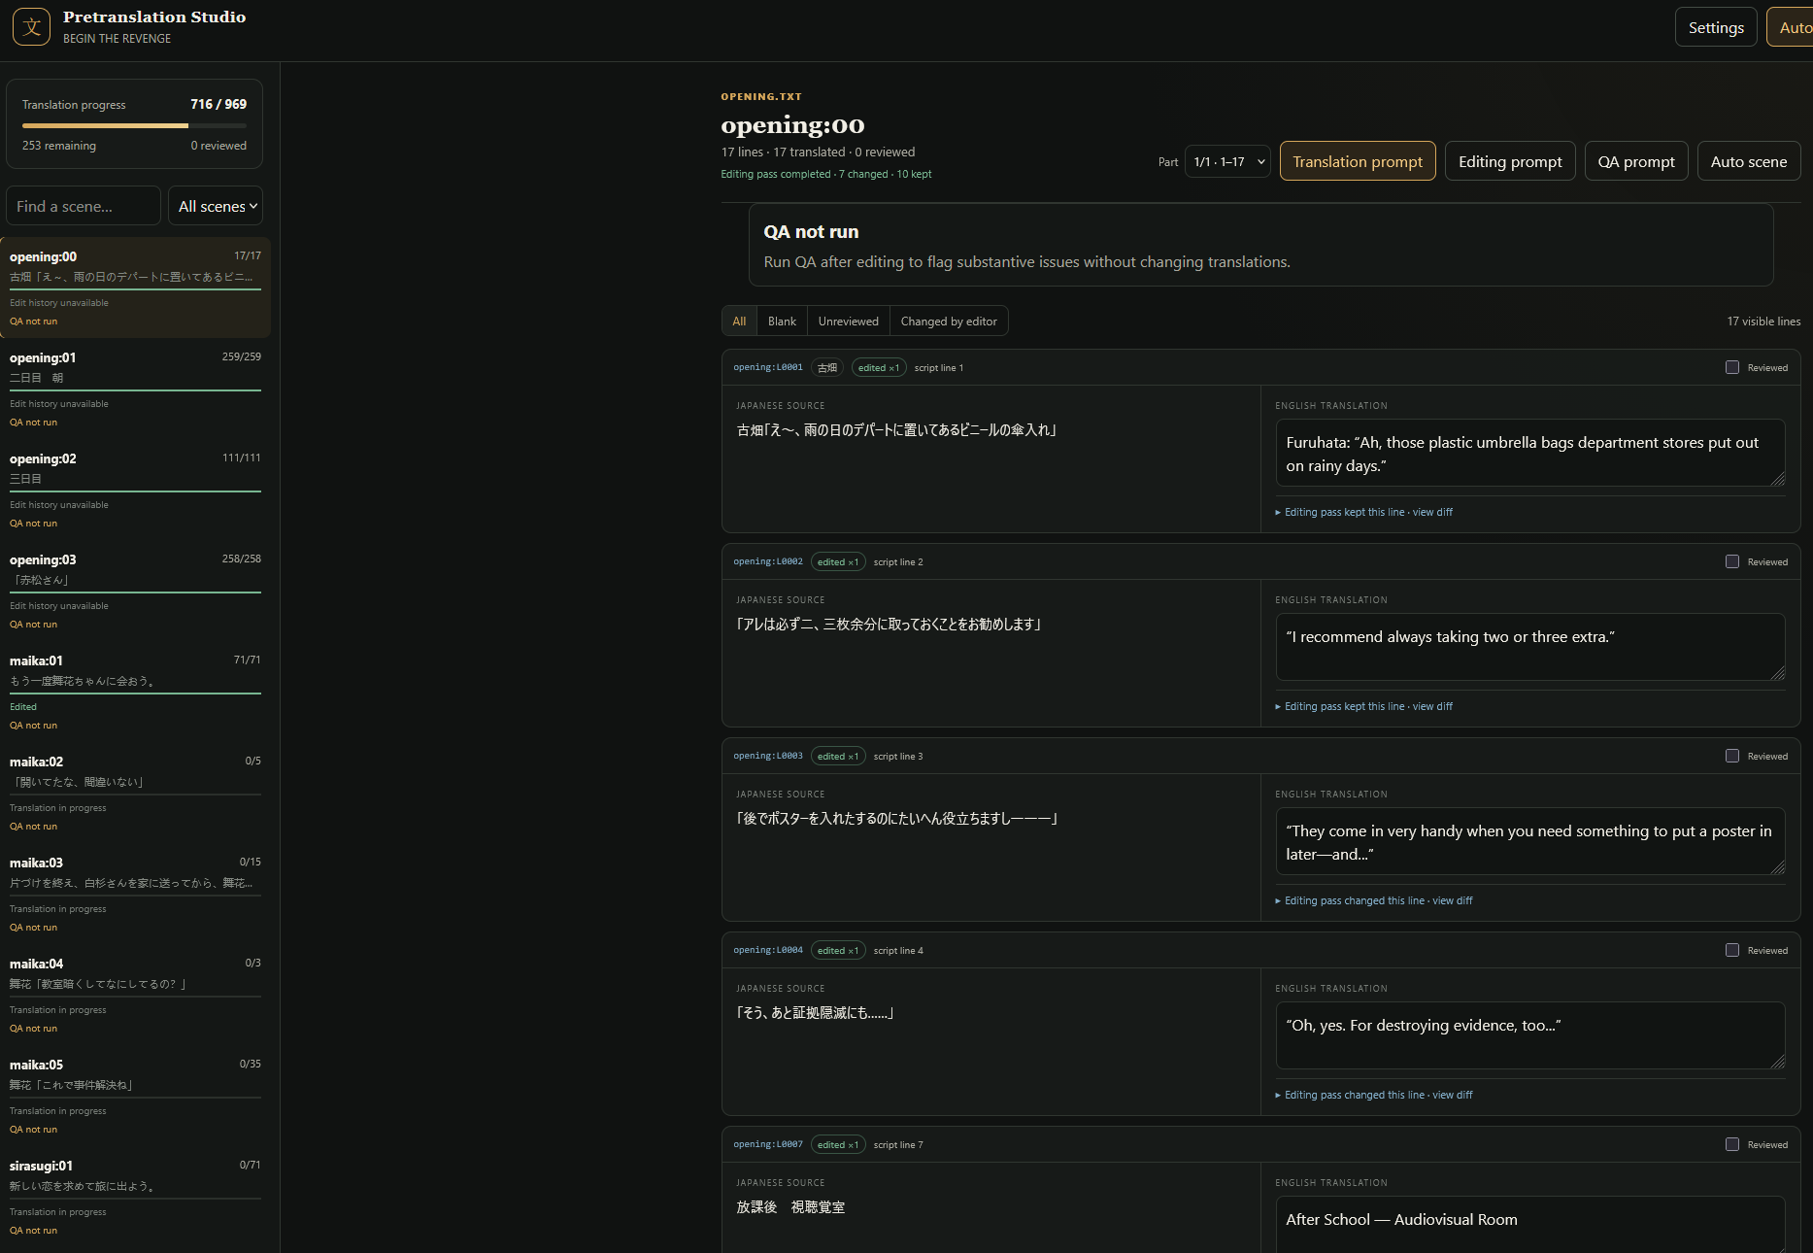Viewport: 1813px width, 1253px height.
Task: Click the edited ×1 badge on L0004
Action: [838, 950]
